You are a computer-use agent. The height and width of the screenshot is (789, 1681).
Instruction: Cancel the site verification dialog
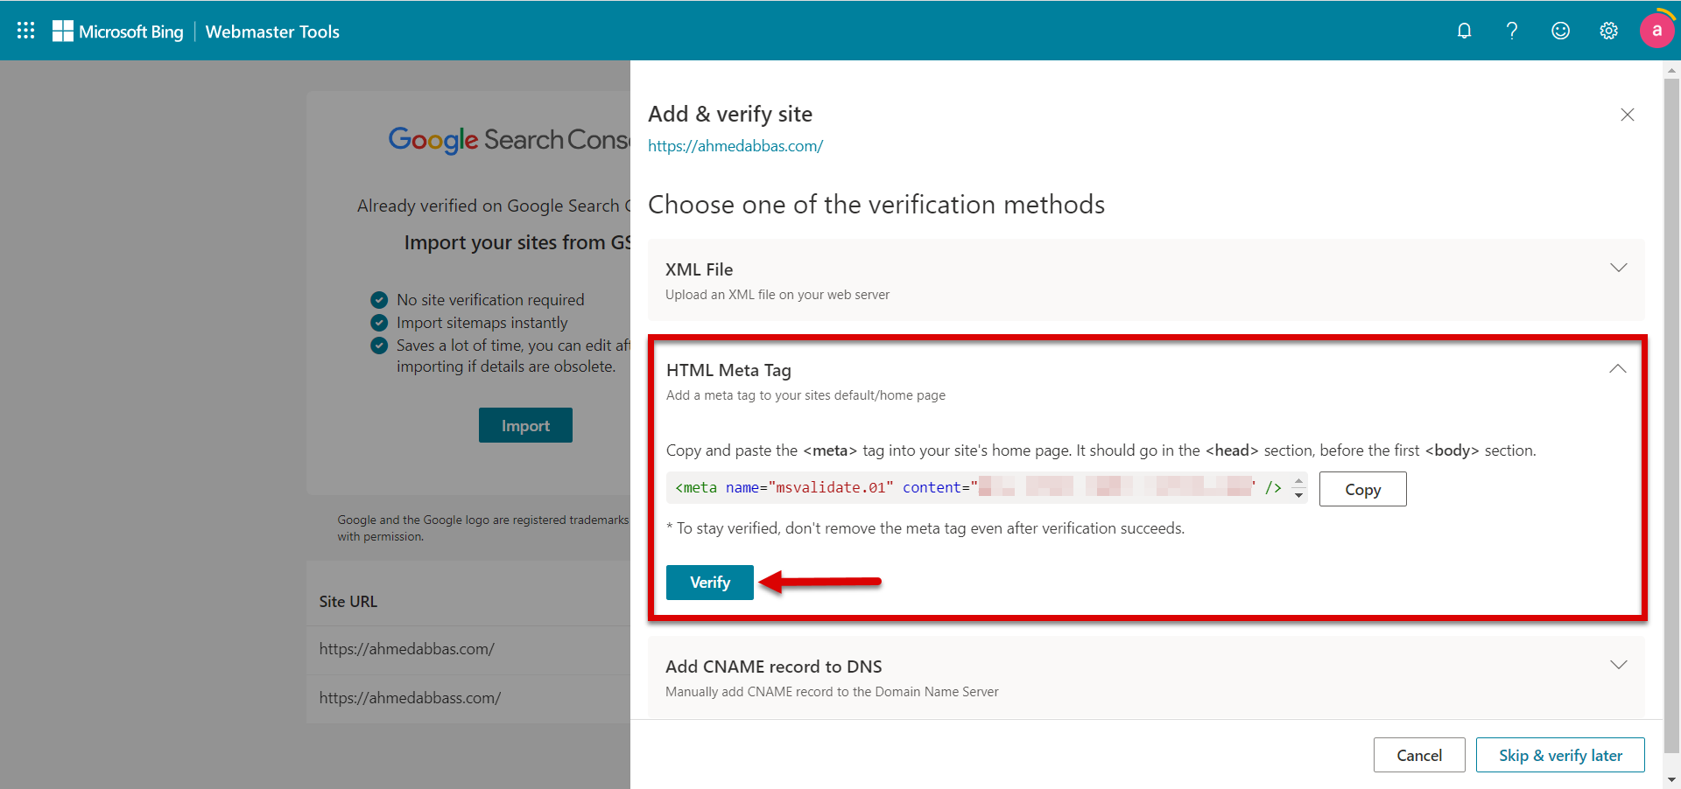click(x=1418, y=755)
